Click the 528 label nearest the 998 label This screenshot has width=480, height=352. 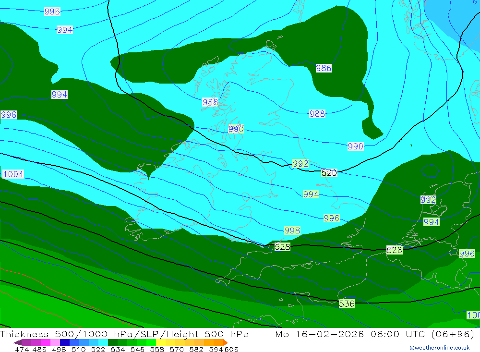[282, 247]
